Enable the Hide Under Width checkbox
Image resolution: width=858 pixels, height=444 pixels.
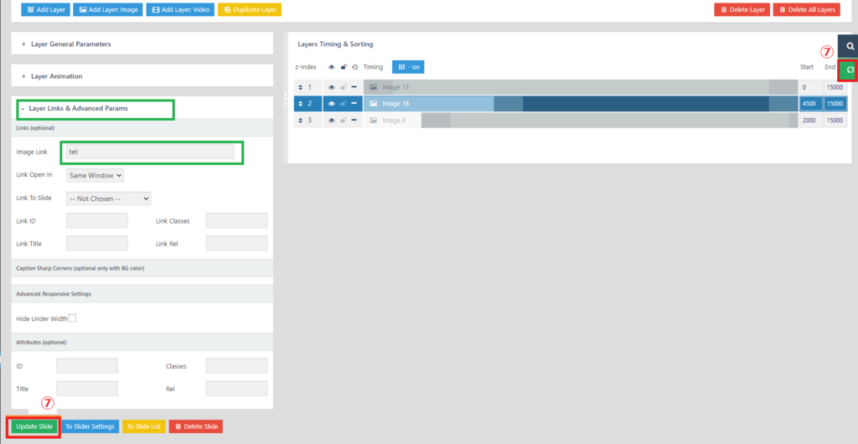[72, 318]
